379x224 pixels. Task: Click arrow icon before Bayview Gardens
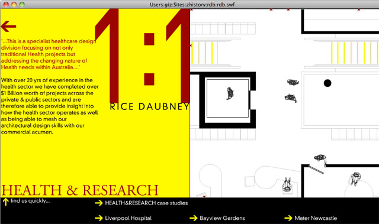click(194, 218)
